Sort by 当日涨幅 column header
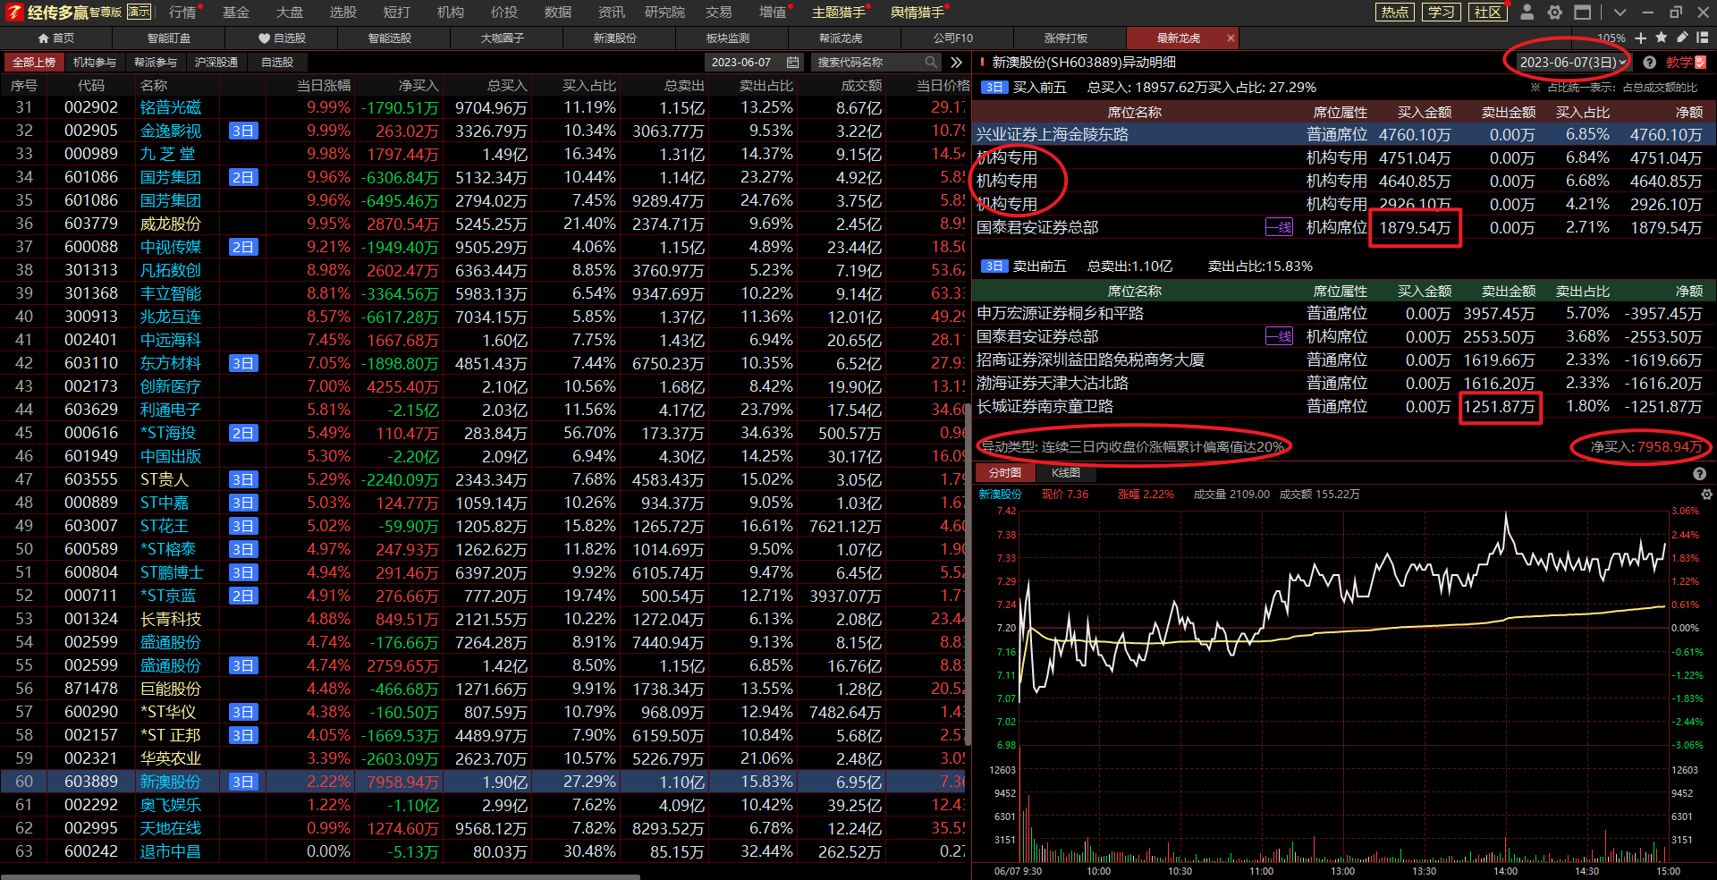Image resolution: width=1717 pixels, height=880 pixels. 324,86
